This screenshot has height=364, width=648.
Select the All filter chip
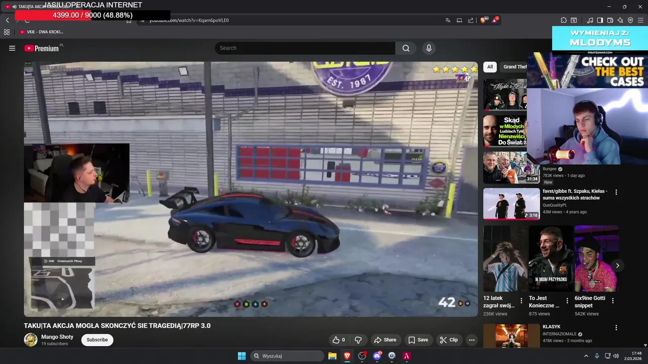490,67
